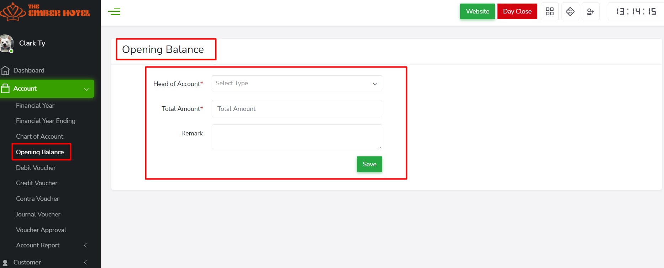
Task: Open the grid layout icon in header
Action: point(549,11)
